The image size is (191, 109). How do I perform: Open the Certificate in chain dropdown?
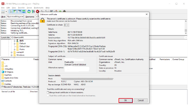coord(66,25)
